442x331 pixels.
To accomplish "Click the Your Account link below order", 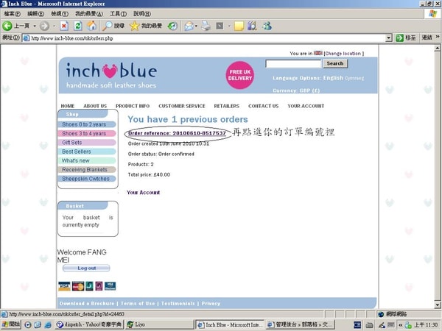I will pos(143,193).
